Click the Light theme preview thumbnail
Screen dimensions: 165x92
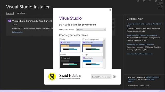click(x=92, y=62)
